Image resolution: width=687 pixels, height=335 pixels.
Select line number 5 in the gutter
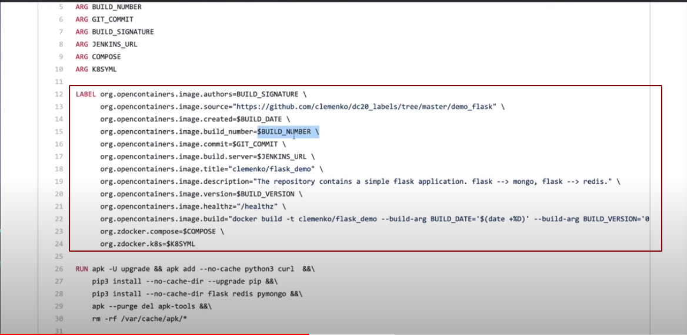pos(61,7)
